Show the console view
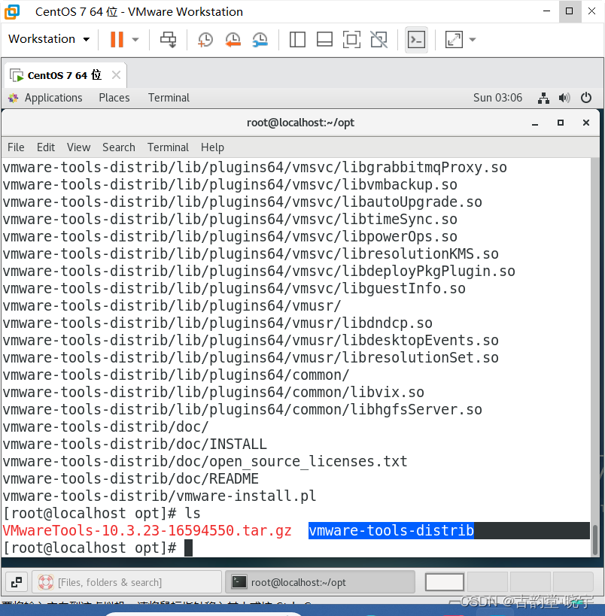This screenshot has height=616, width=605. coord(416,39)
